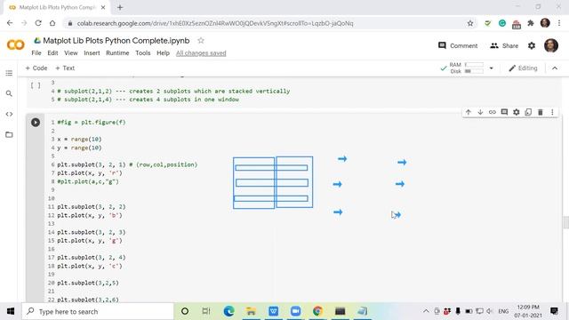Open the Task View taskbar icon

click(206, 311)
